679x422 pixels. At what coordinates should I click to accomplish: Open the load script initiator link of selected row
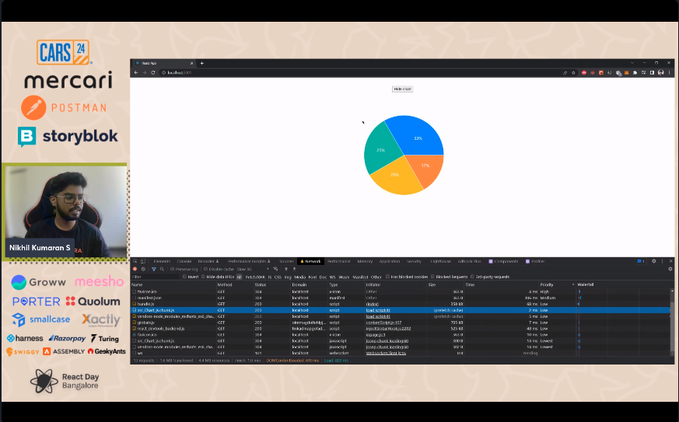click(x=378, y=310)
